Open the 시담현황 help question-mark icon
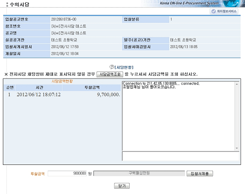 click(x=112, y=67)
